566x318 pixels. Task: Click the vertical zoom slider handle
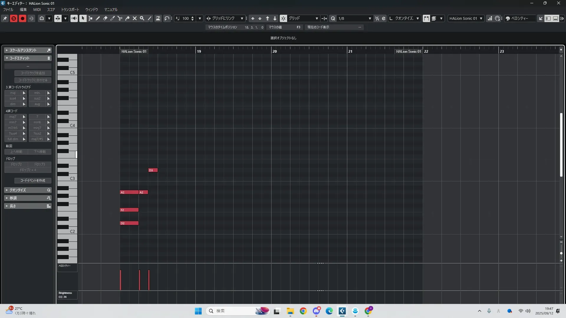coord(561,253)
